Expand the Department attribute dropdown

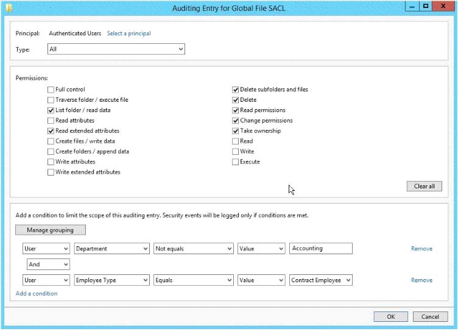[111, 249]
